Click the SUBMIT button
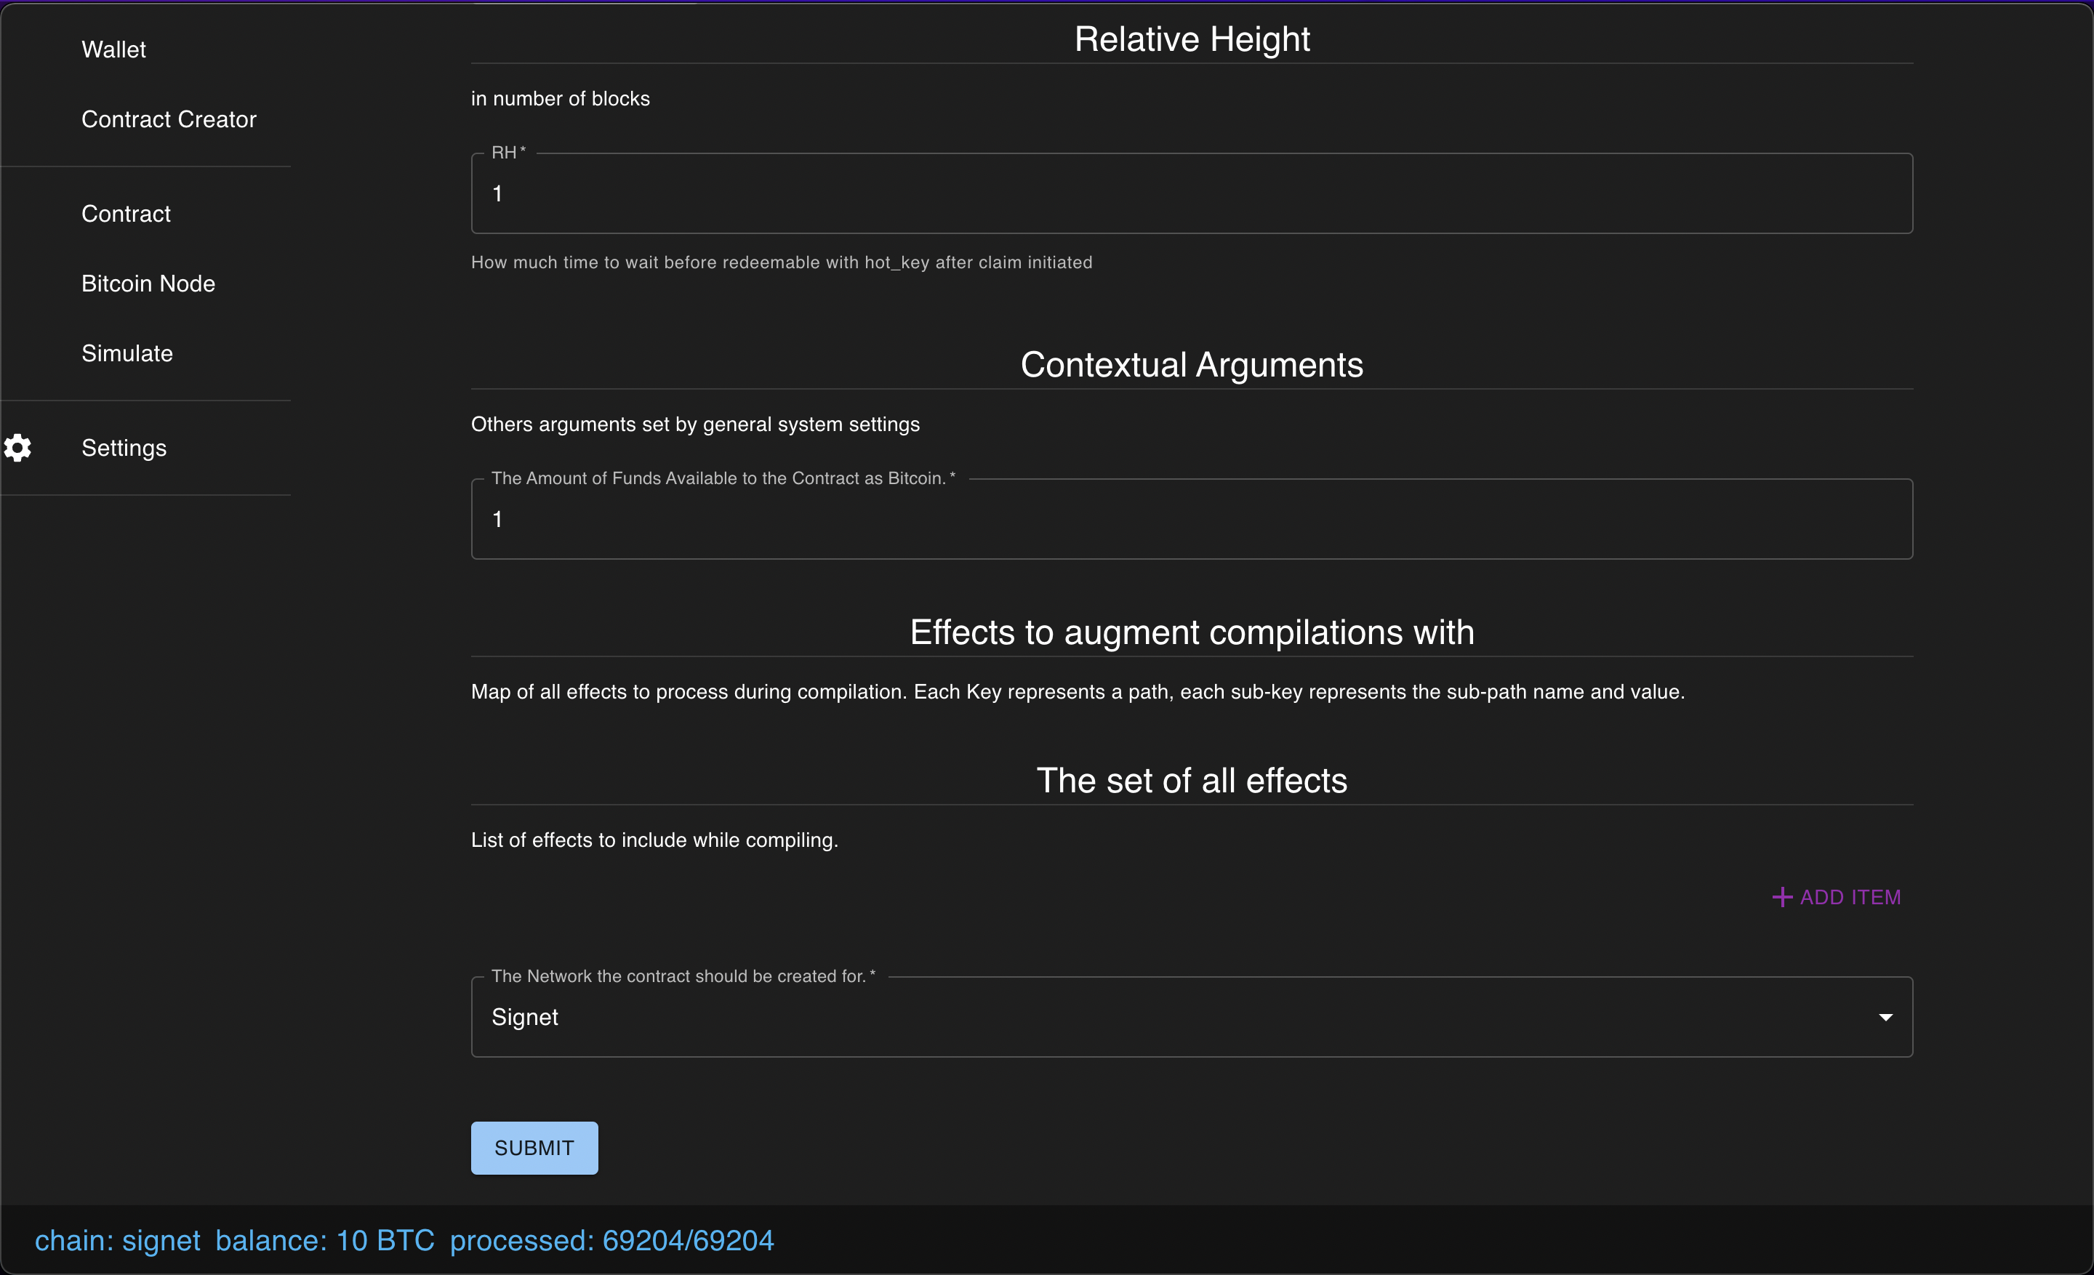The image size is (2094, 1275). tap(534, 1148)
